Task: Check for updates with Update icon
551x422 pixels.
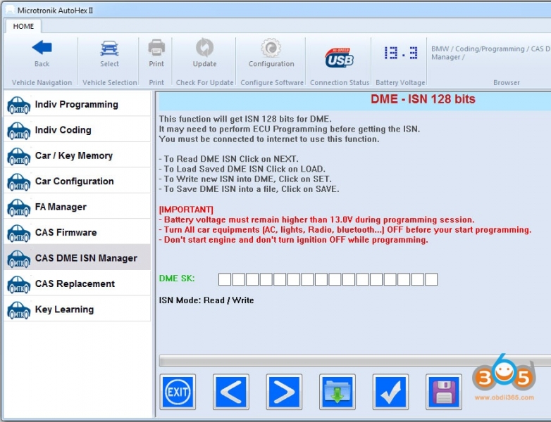Action: pyautogui.click(x=204, y=47)
